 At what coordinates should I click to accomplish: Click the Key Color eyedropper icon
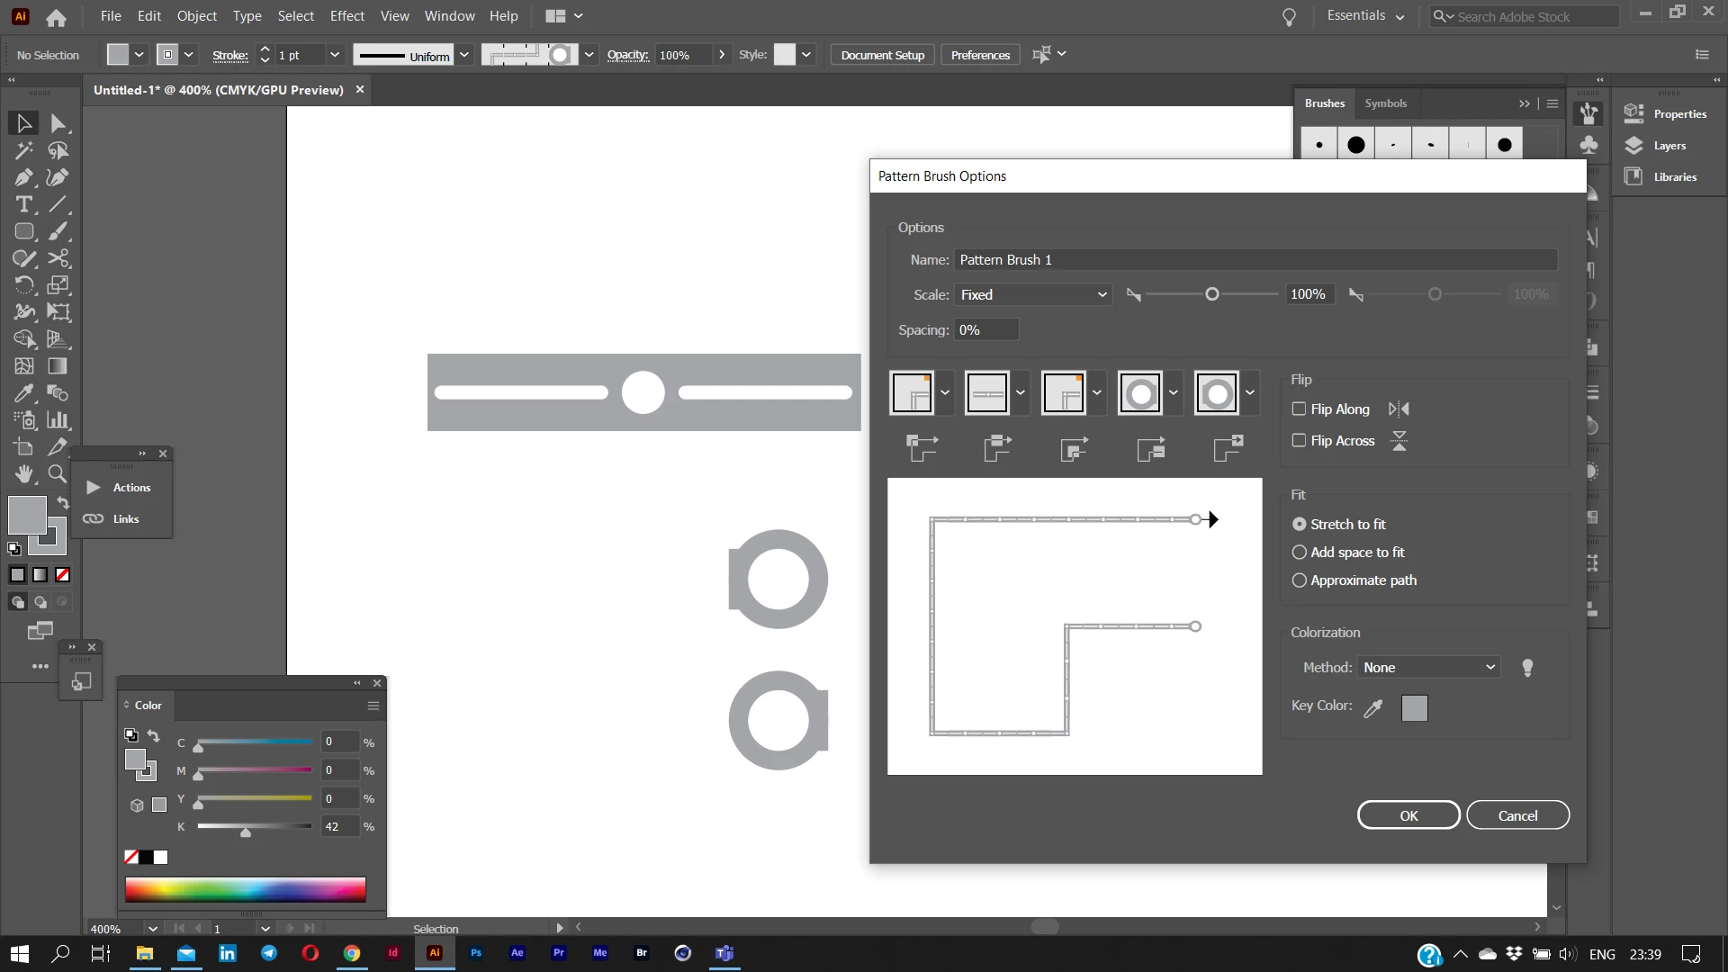click(1372, 708)
